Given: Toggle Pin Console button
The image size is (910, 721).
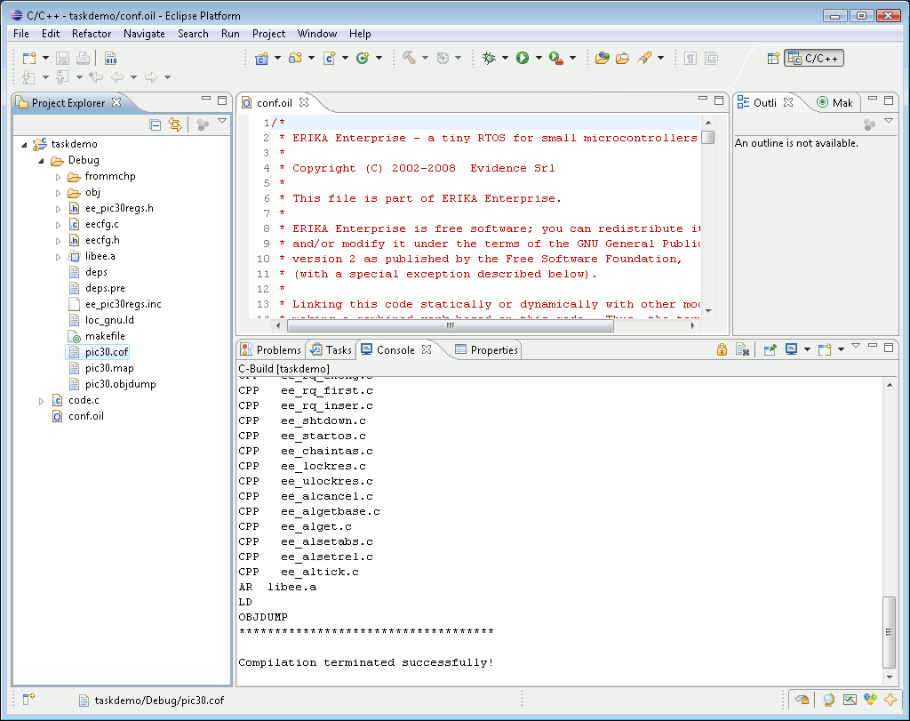Looking at the screenshot, I should point(770,349).
